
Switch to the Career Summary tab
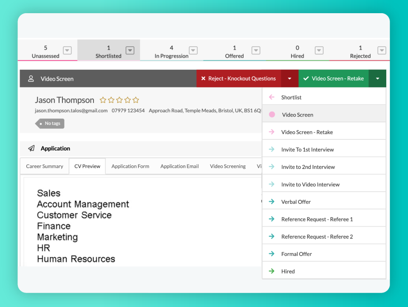[x=45, y=166]
